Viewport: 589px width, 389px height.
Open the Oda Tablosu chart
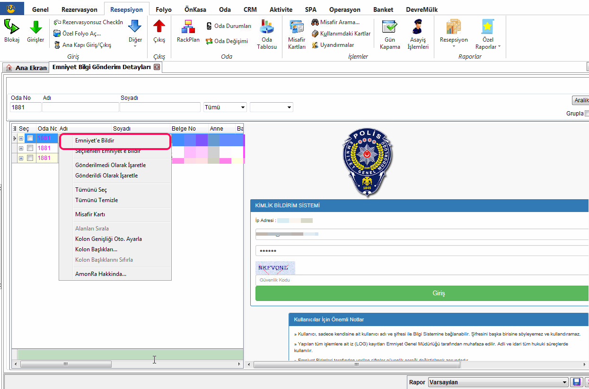tap(267, 35)
